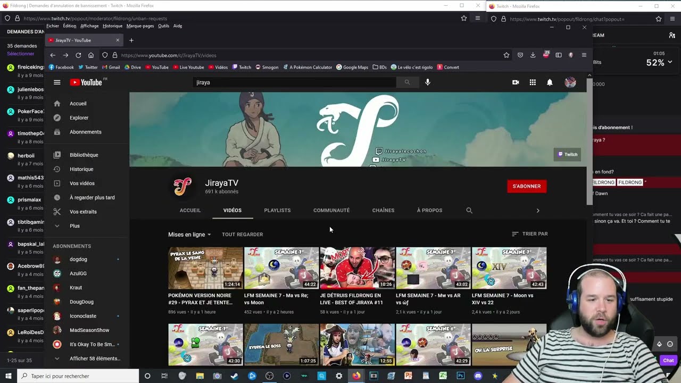Open the Marque-pages menu
Screen dimensions: 681x383
tap(140, 26)
